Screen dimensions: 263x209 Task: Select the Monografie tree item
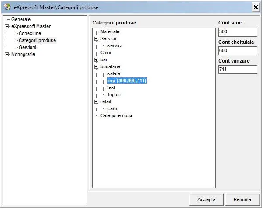click(x=23, y=54)
